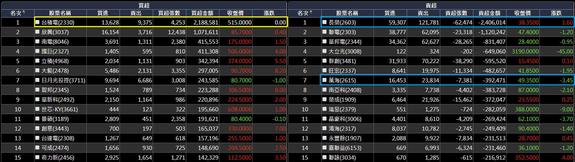This screenshot has width=575, height=162.
Task: Enable the checkbox next to 大毅(2478)
Action: pos(37,70)
